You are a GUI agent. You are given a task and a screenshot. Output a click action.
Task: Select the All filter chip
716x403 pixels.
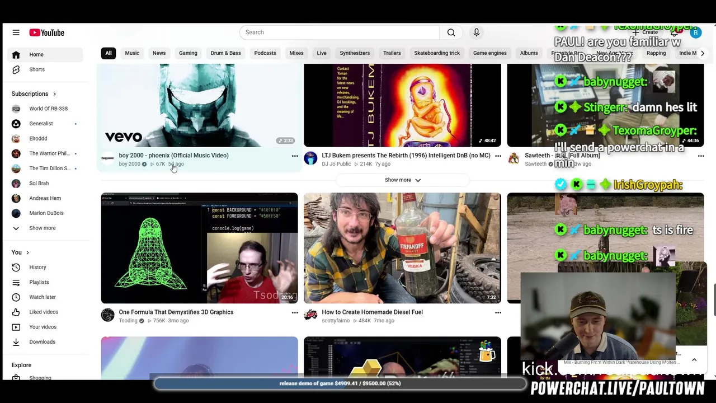pos(109,53)
